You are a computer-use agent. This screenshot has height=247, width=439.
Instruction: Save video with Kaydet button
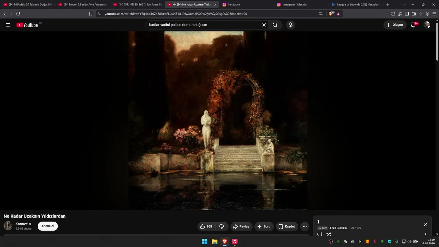pyautogui.click(x=287, y=226)
